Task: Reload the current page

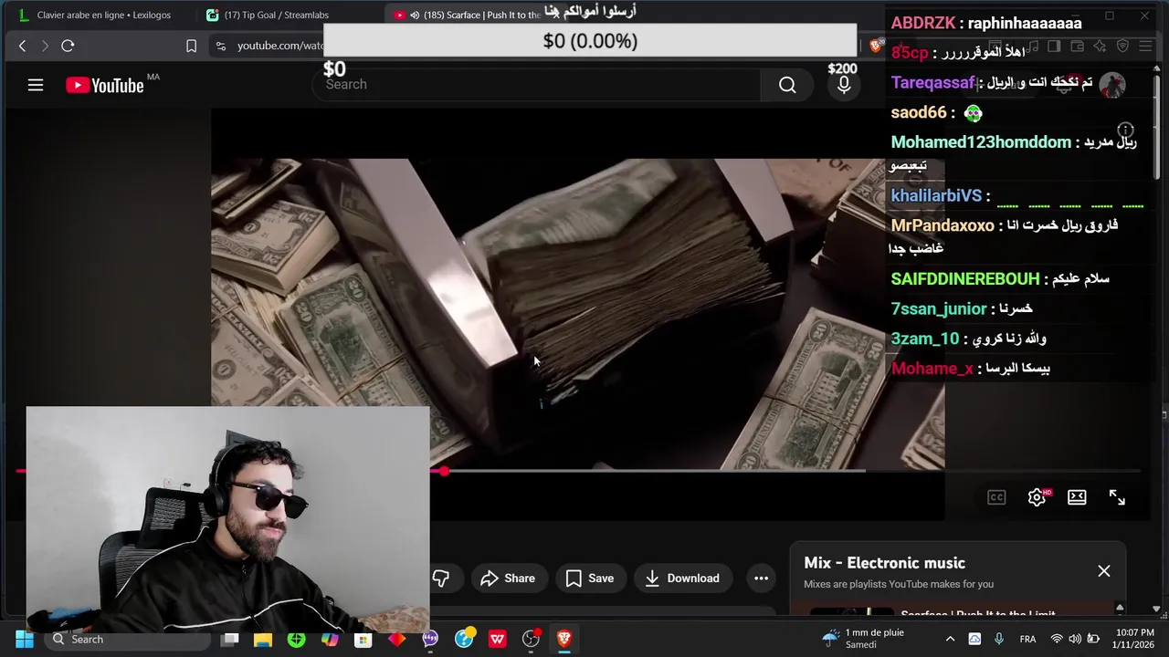Action: click(68, 46)
